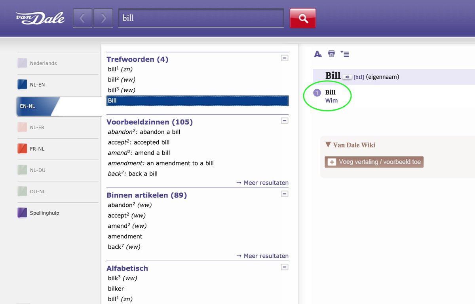Viewport: 475px width, 304px height.
Task: Play the pronunciation audio for Bill
Action: (347, 77)
